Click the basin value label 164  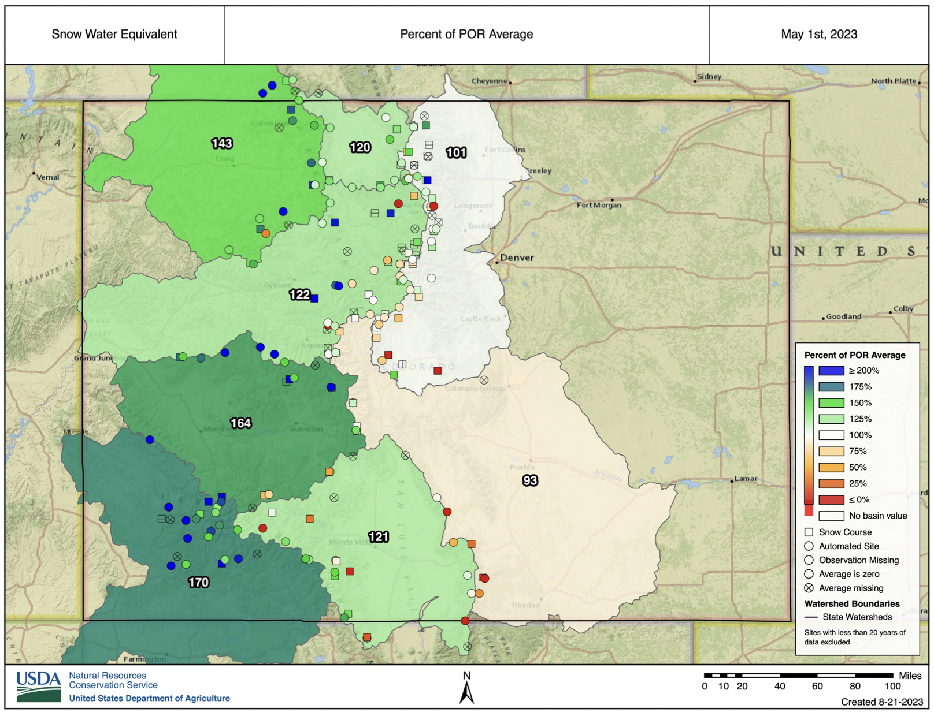pyautogui.click(x=240, y=423)
